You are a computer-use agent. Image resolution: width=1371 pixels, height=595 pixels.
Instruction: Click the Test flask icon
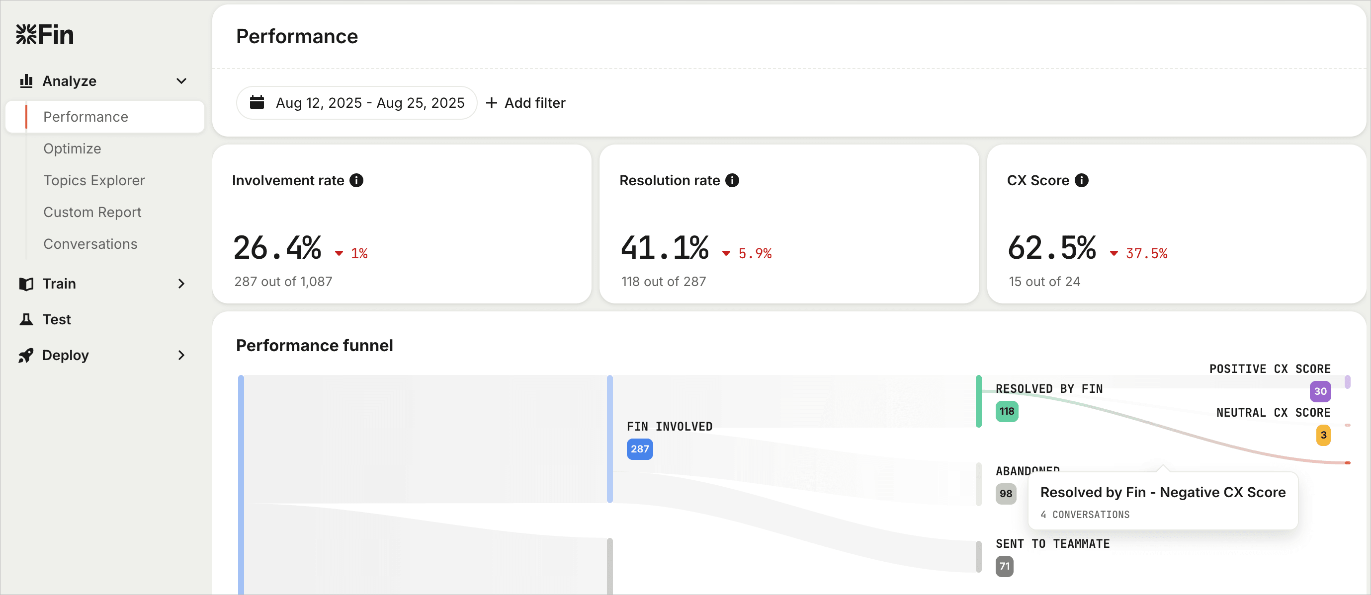click(x=26, y=319)
